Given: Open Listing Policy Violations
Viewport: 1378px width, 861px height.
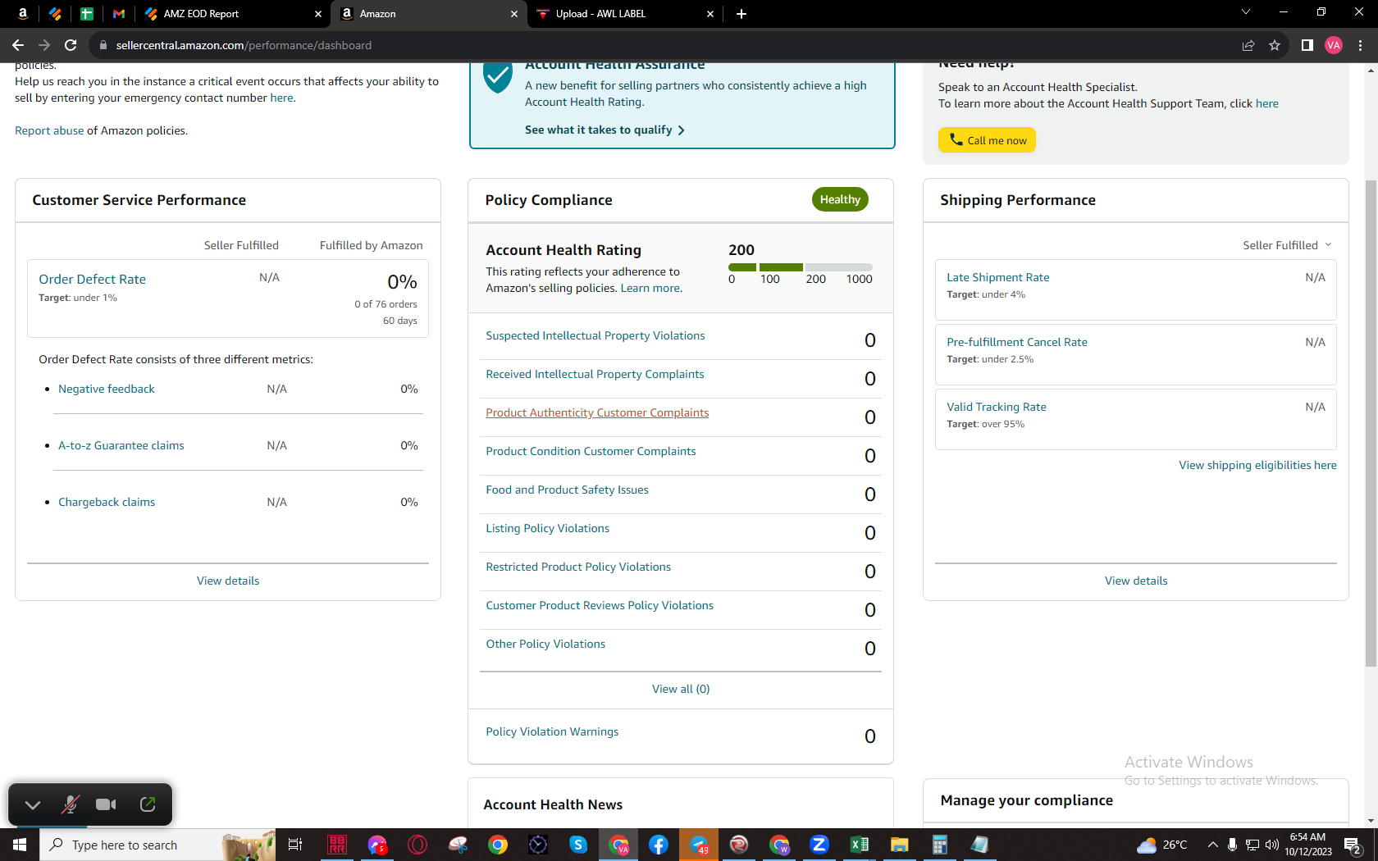Looking at the screenshot, I should coord(548,528).
